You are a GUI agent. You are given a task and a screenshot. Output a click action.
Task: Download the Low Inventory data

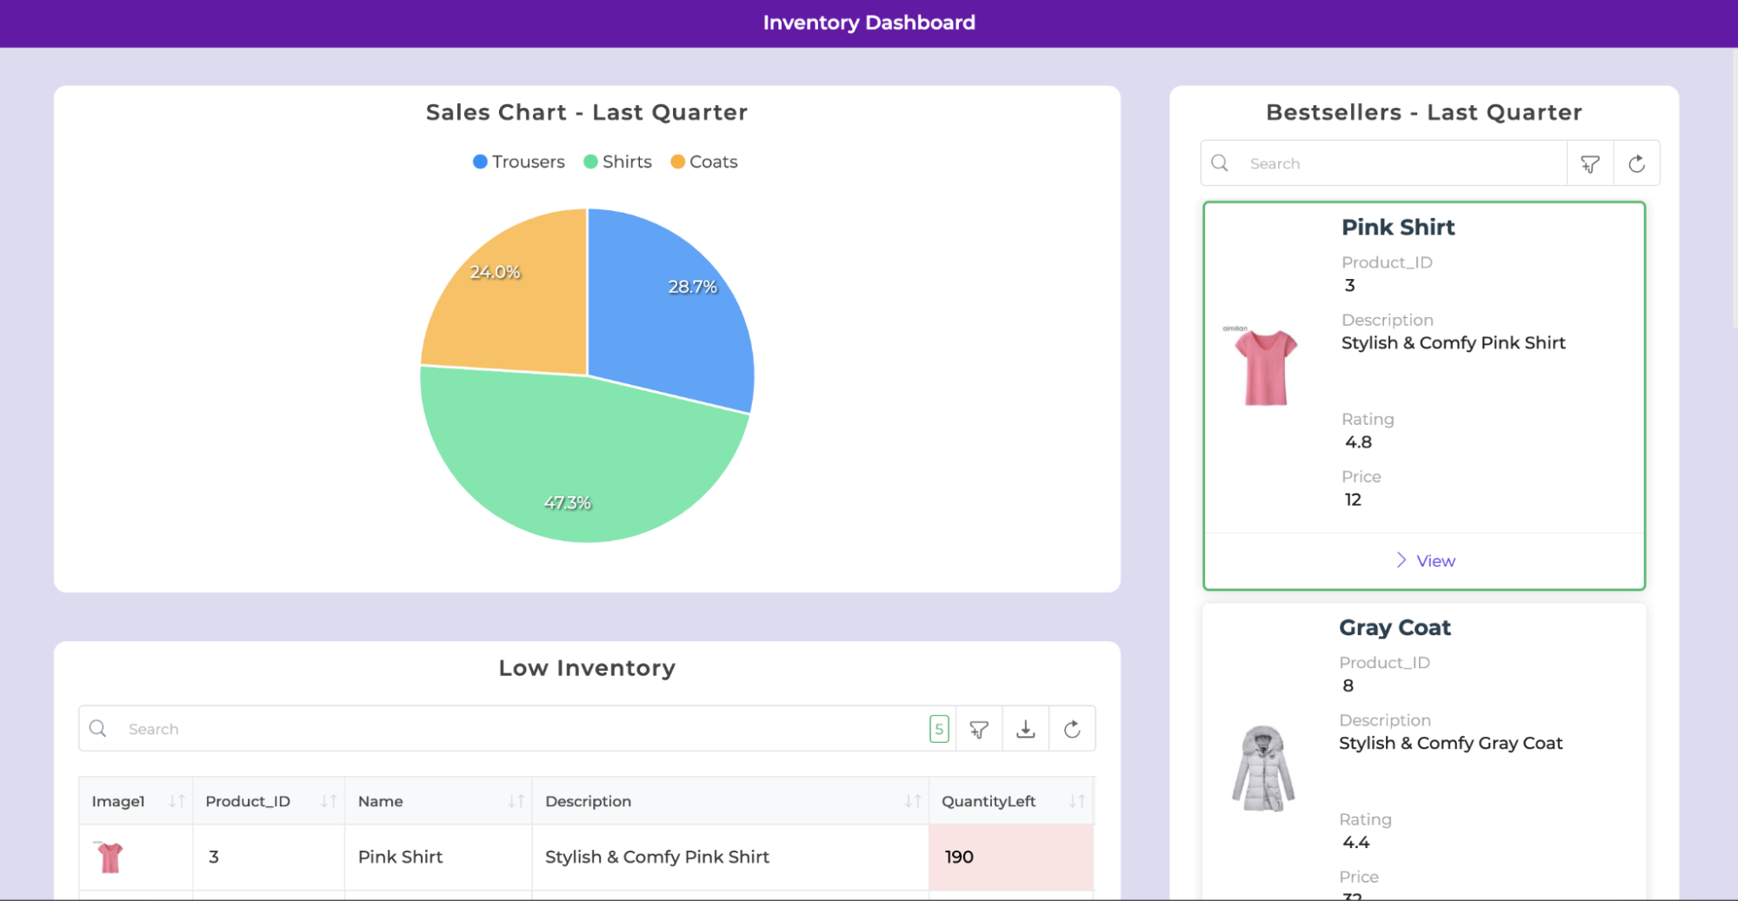(x=1026, y=728)
